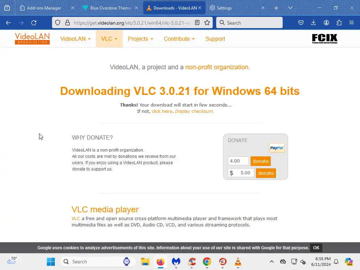
Task: Open the Support page link
Action: [x=215, y=39]
